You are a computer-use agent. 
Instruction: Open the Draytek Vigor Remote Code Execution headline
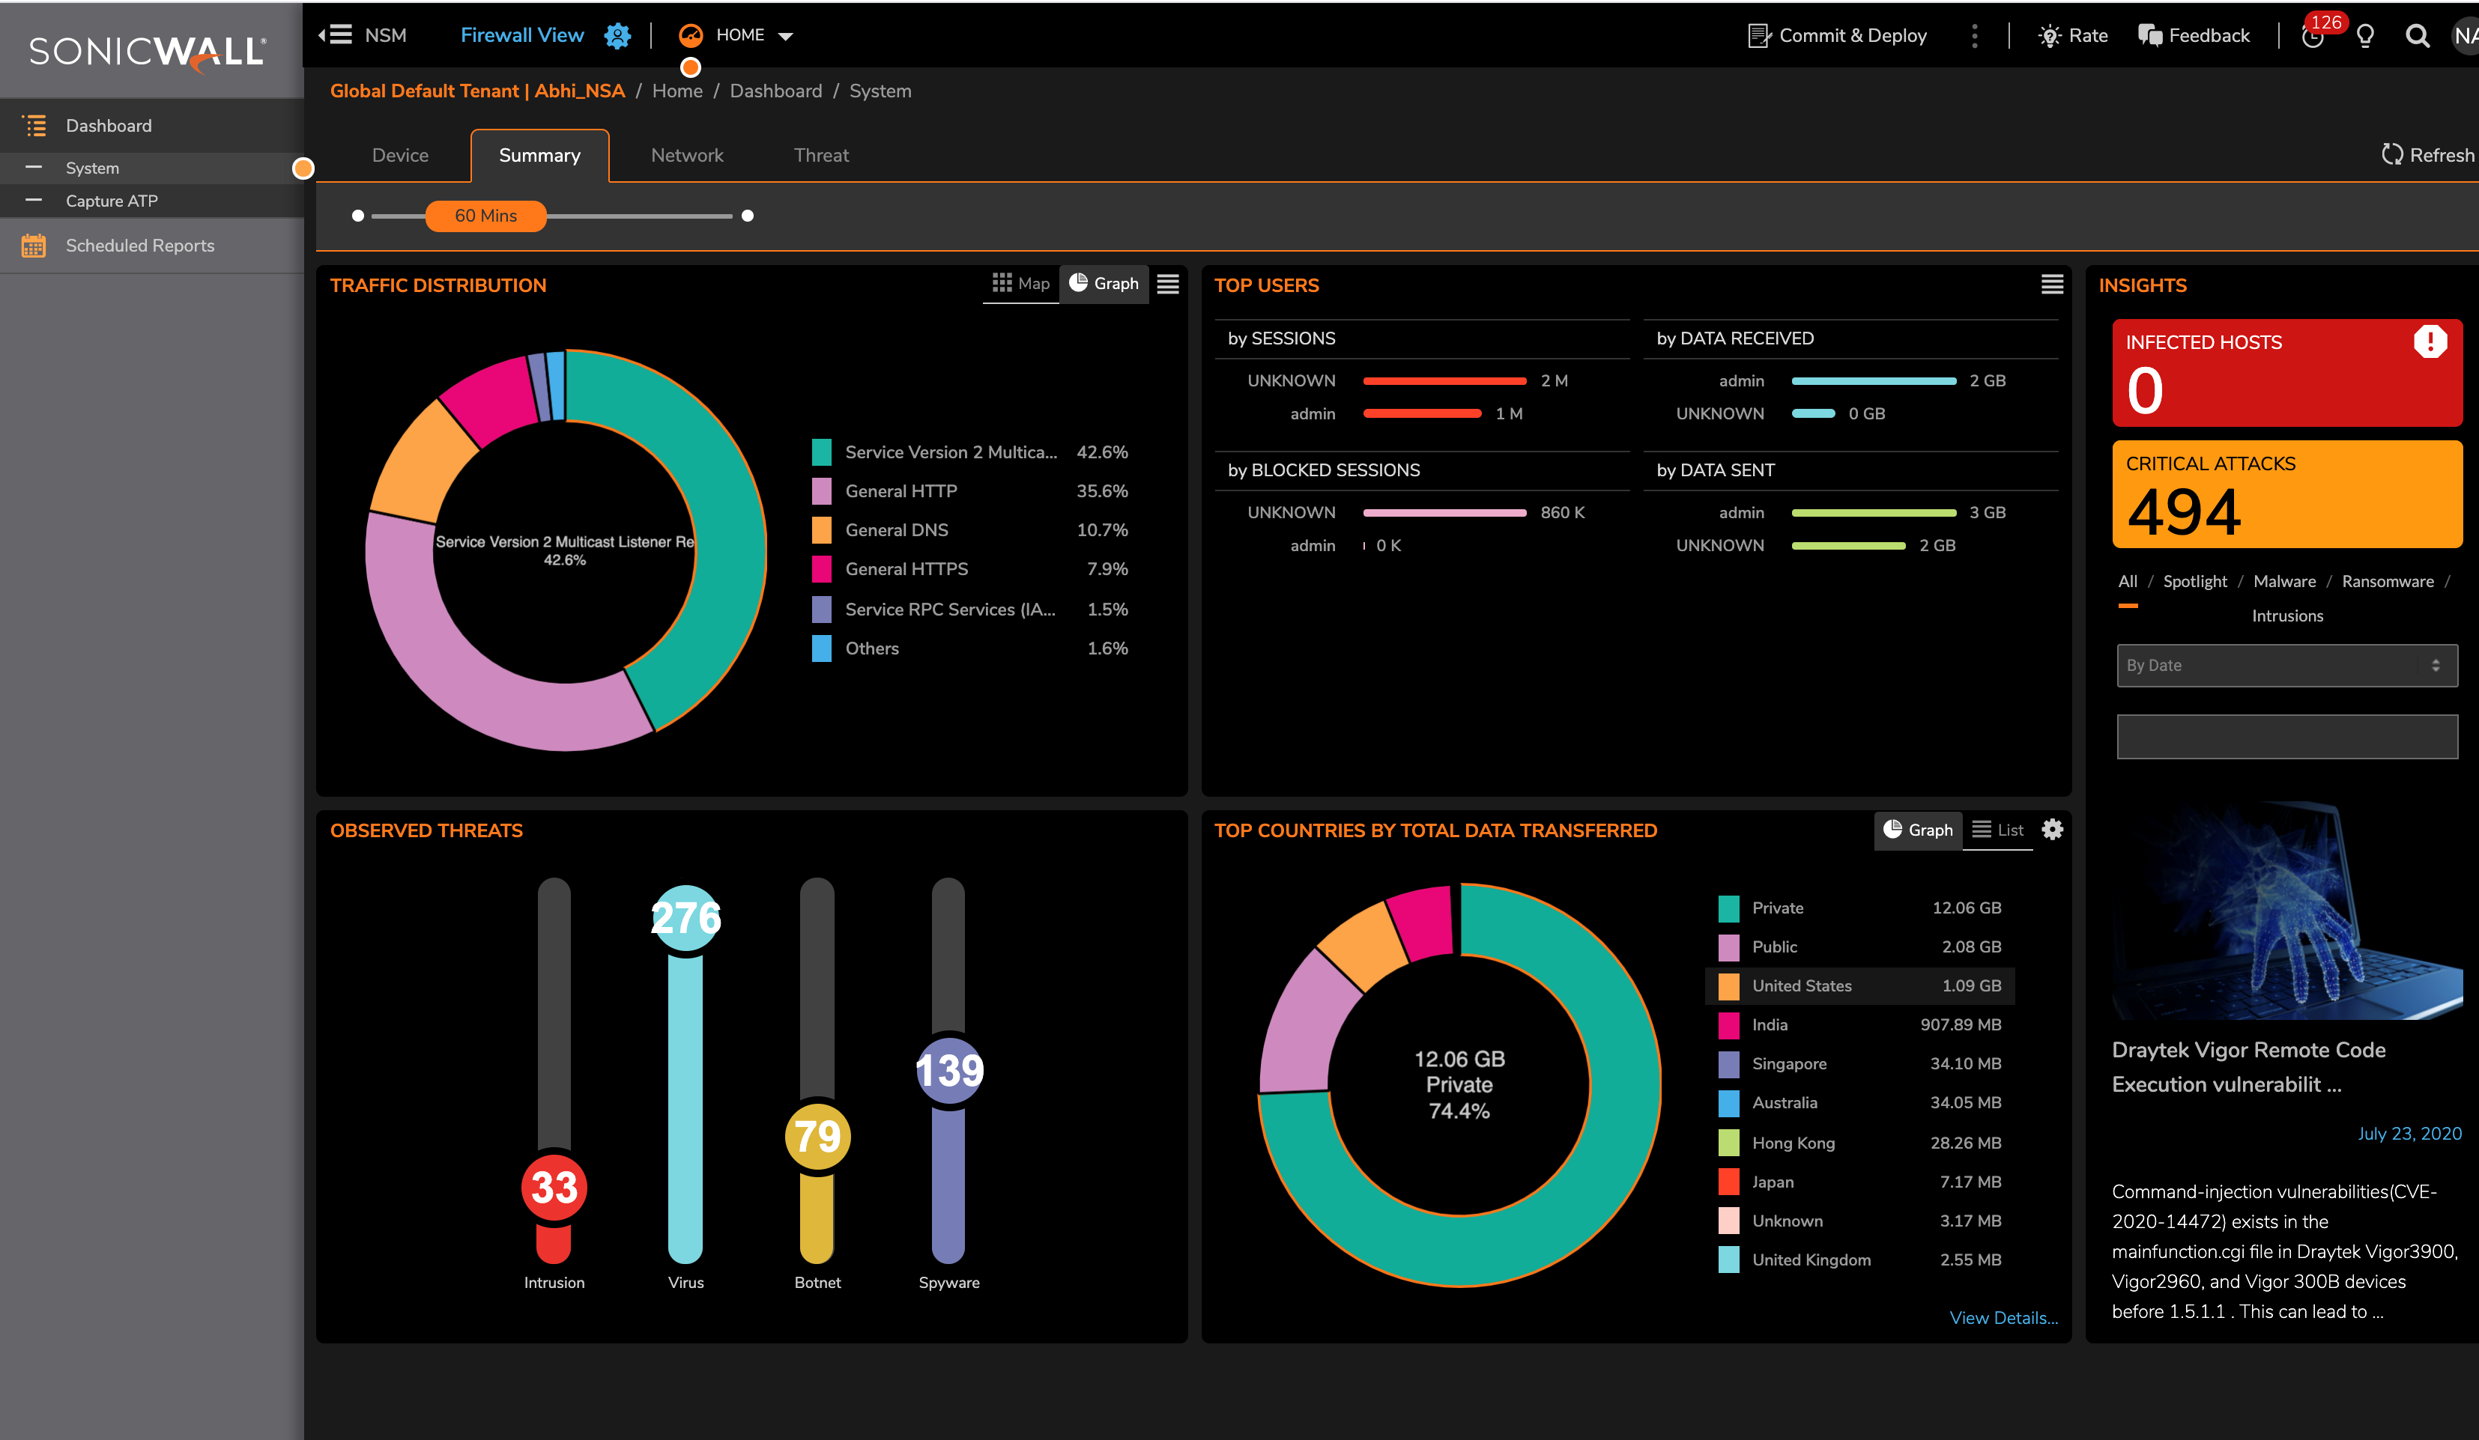pyautogui.click(x=2249, y=1067)
